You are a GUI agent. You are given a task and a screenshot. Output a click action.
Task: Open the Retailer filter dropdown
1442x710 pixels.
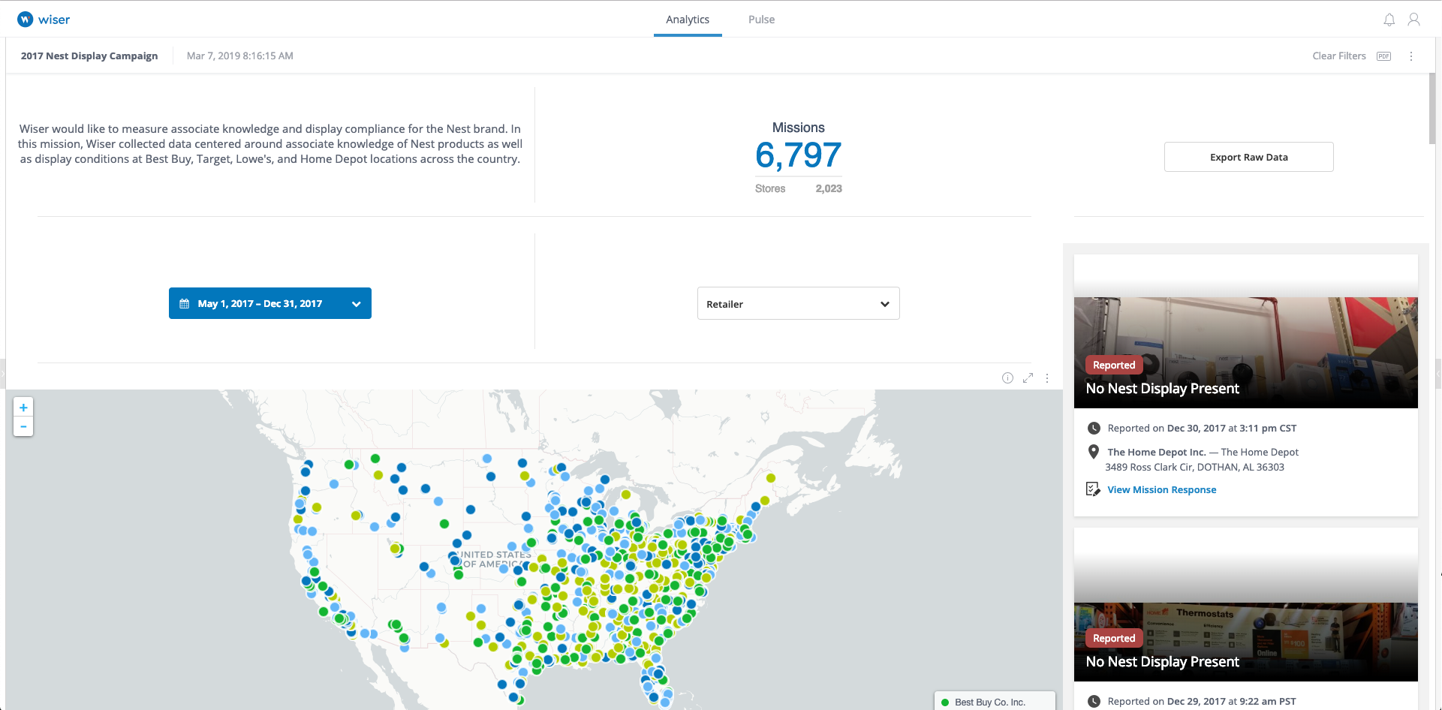coord(799,303)
